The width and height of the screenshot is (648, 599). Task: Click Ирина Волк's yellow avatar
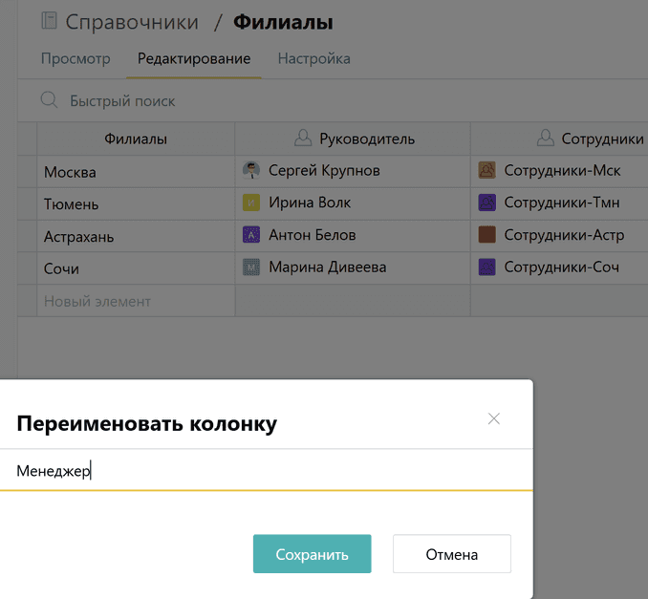(x=251, y=203)
